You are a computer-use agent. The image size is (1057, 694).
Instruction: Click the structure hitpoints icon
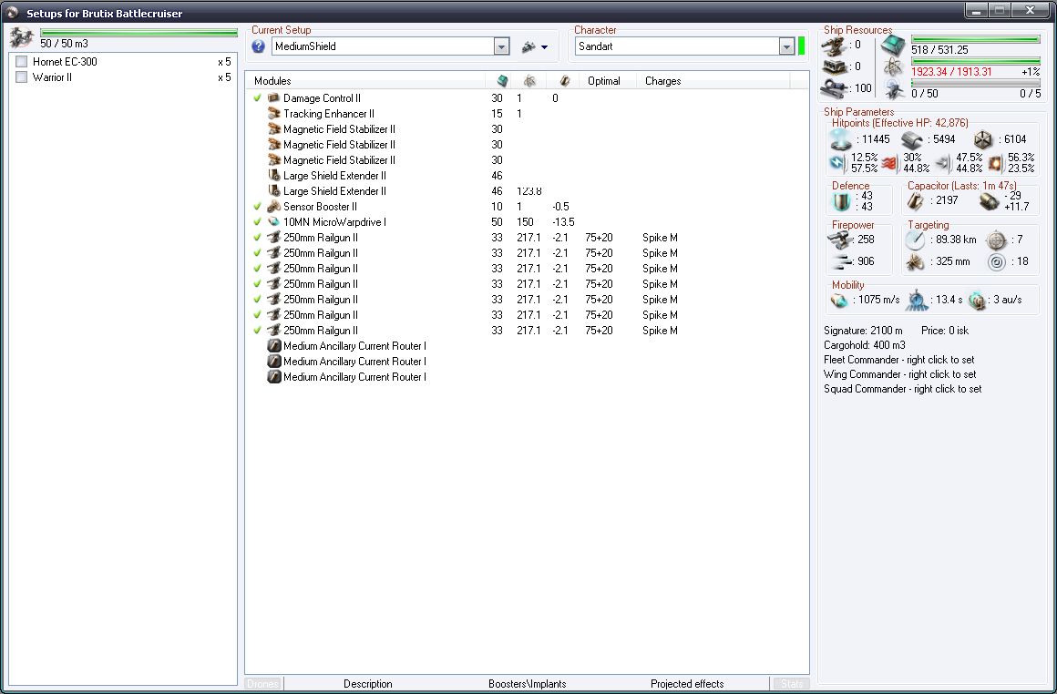click(x=983, y=139)
